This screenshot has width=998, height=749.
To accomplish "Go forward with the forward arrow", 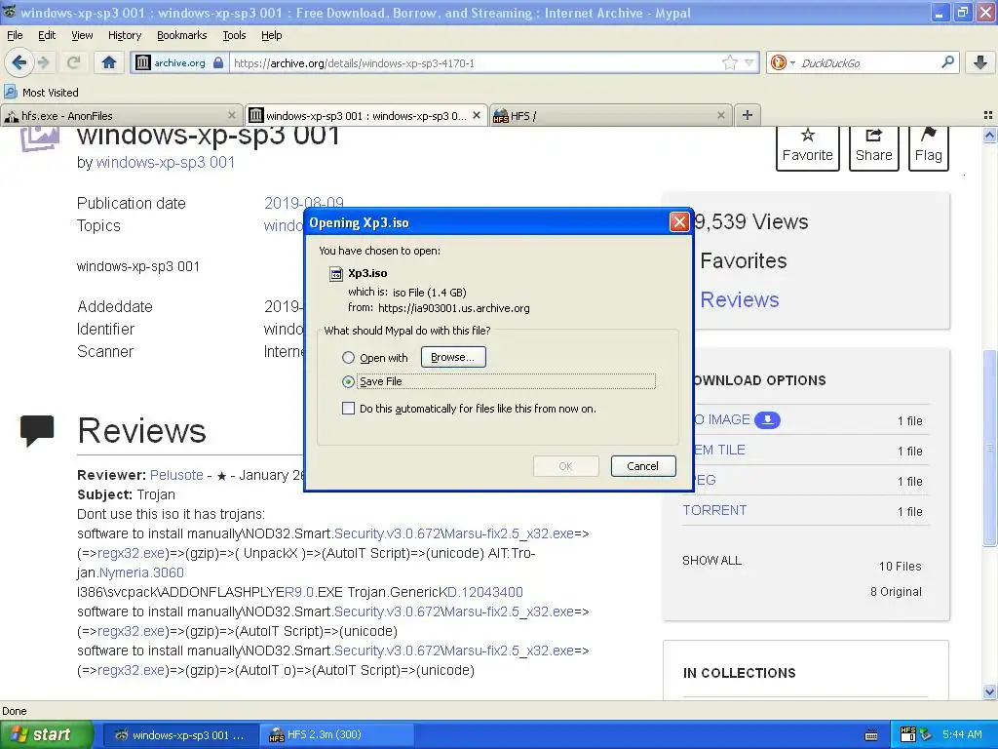I will click(x=43, y=62).
